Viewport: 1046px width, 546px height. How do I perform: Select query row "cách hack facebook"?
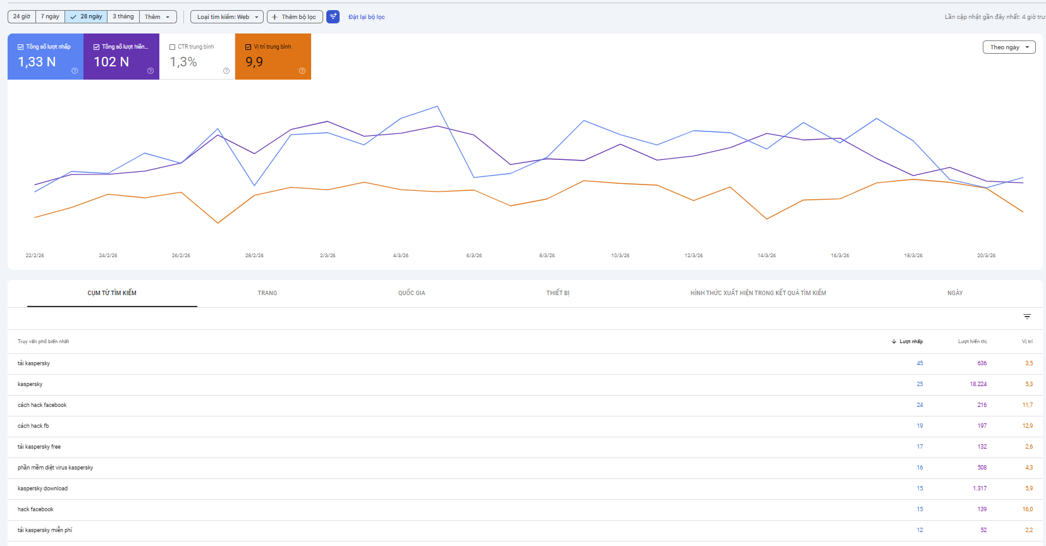pyautogui.click(x=525, y=405)
